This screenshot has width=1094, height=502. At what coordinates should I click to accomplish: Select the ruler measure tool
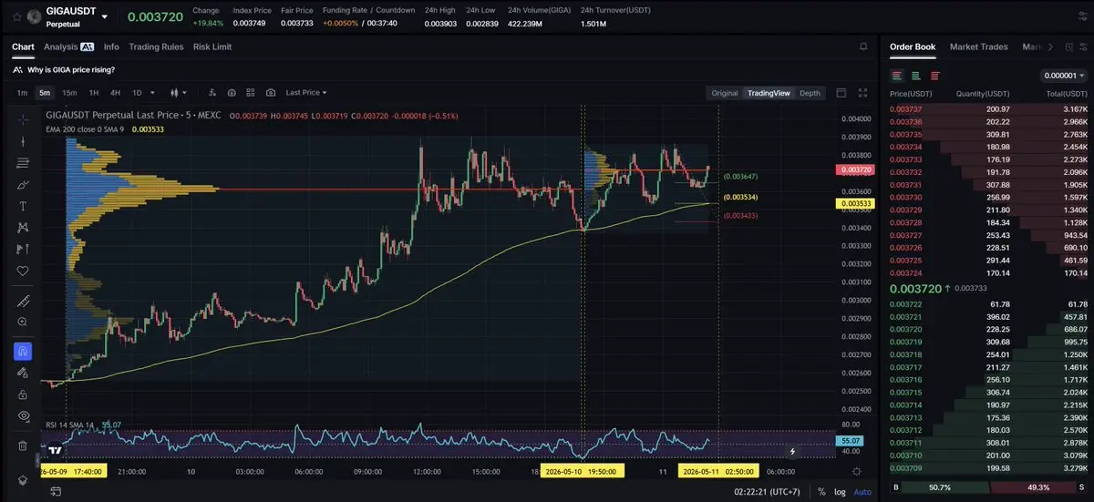click(23, 301)
